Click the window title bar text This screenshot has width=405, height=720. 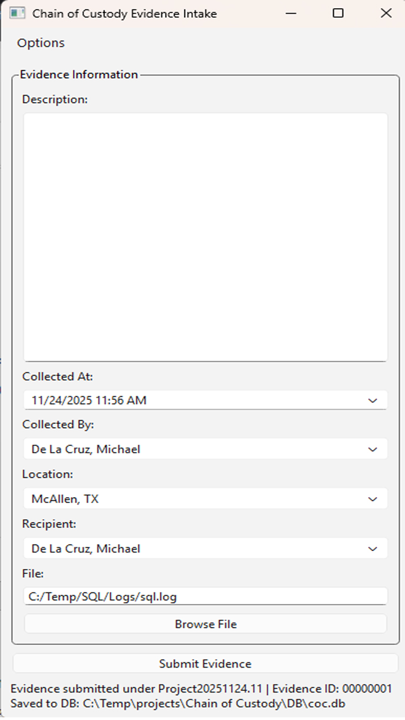coord(124,14)
